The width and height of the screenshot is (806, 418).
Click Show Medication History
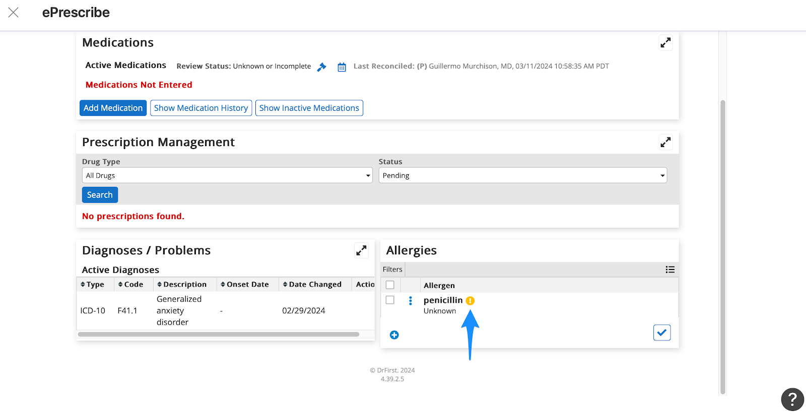(x=201, y=108)
